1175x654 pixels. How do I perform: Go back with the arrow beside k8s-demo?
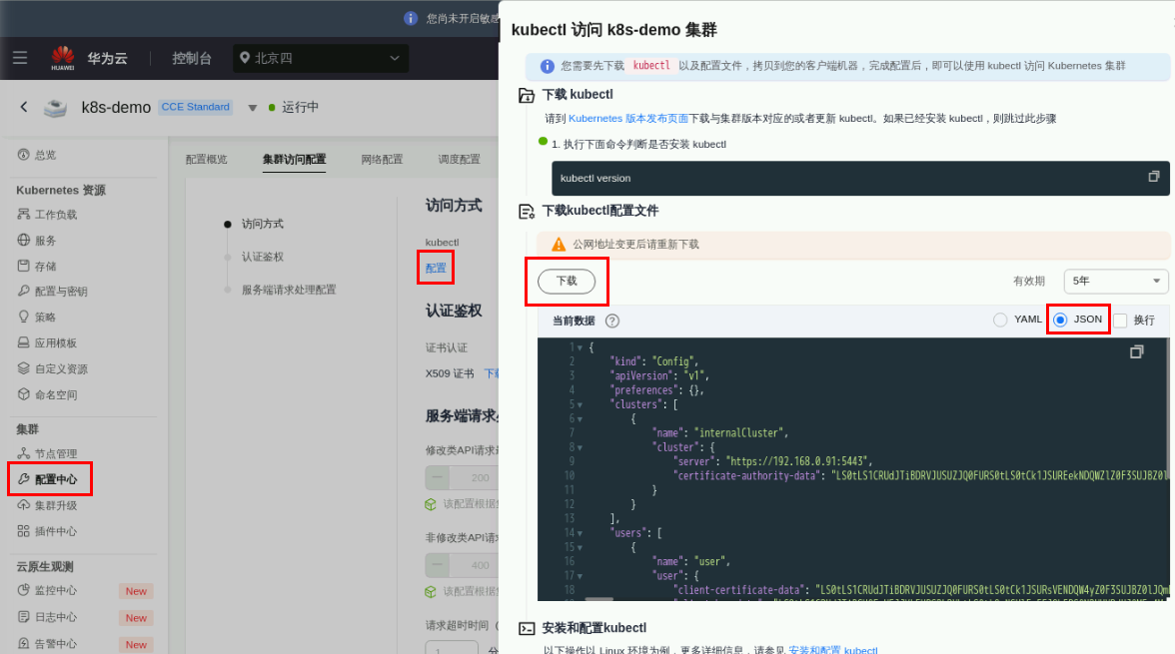[24, 107]
